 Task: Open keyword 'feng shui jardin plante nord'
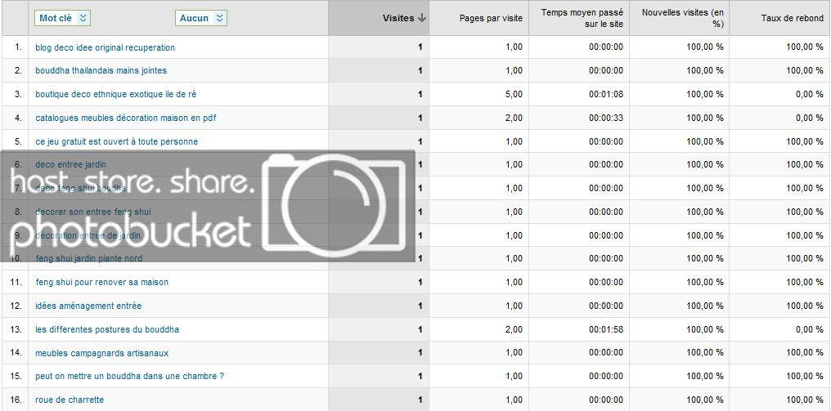pos(88,258)
